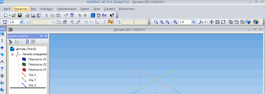Close the Дерево модели panel

point(46,36)
